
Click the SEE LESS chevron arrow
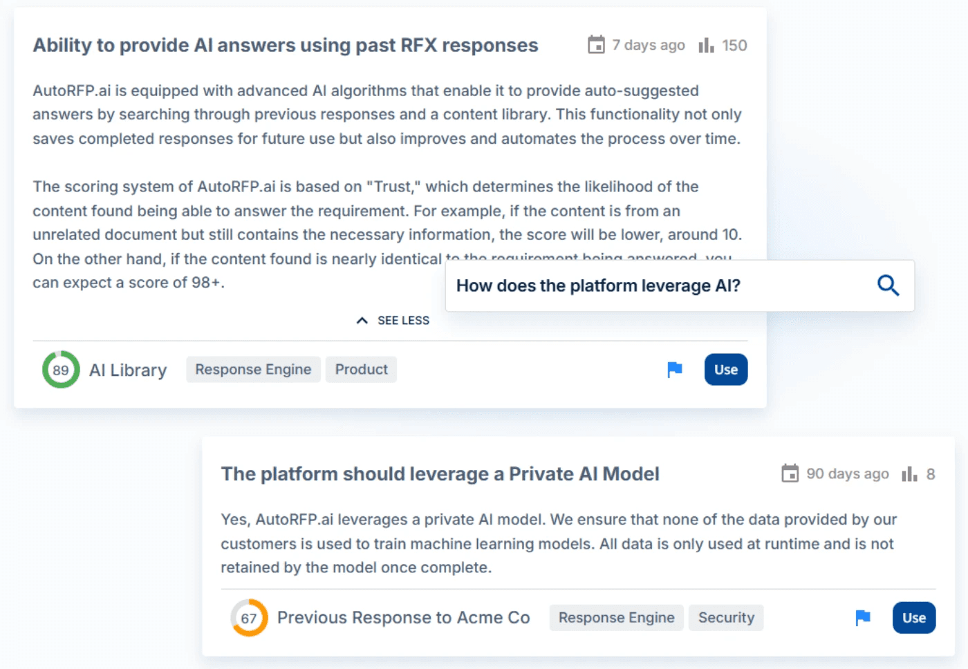(x=362, y=320)
